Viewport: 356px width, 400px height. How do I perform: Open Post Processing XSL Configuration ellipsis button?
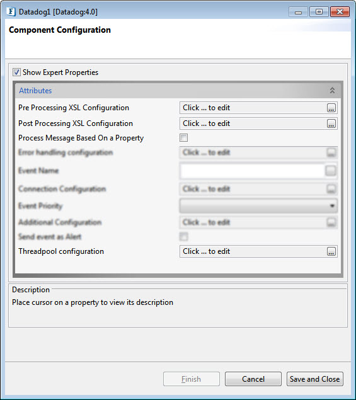point(331,123)
